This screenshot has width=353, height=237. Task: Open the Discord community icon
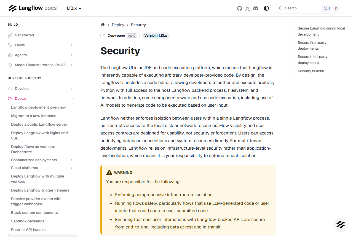click(256, 8)
